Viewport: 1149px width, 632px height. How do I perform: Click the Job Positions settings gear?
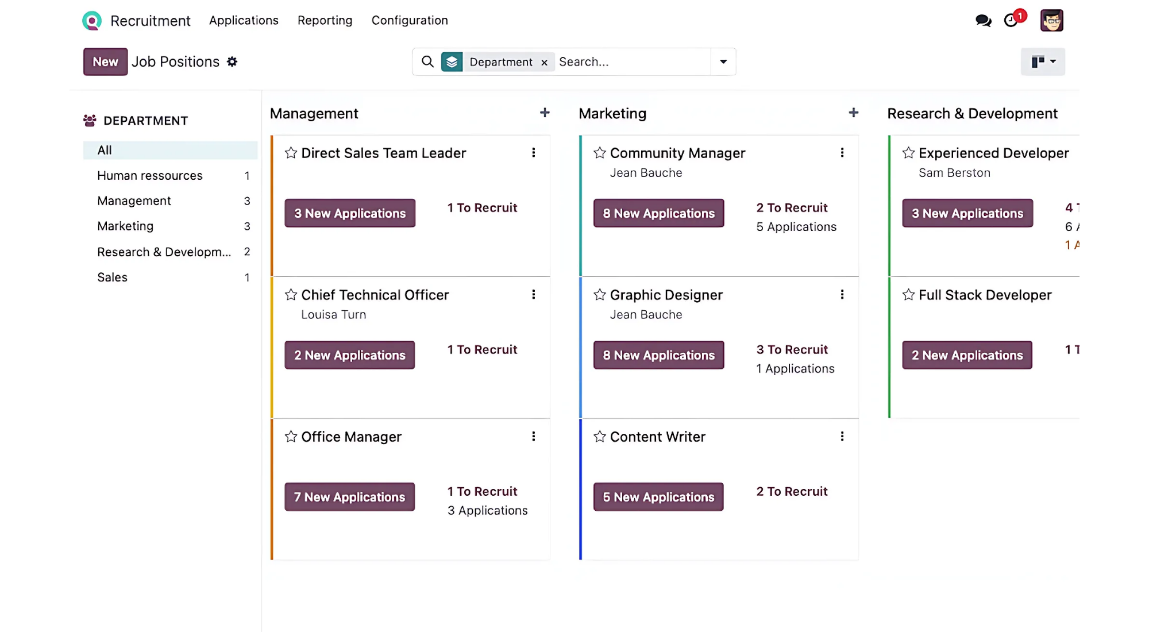tap(232, 61)
